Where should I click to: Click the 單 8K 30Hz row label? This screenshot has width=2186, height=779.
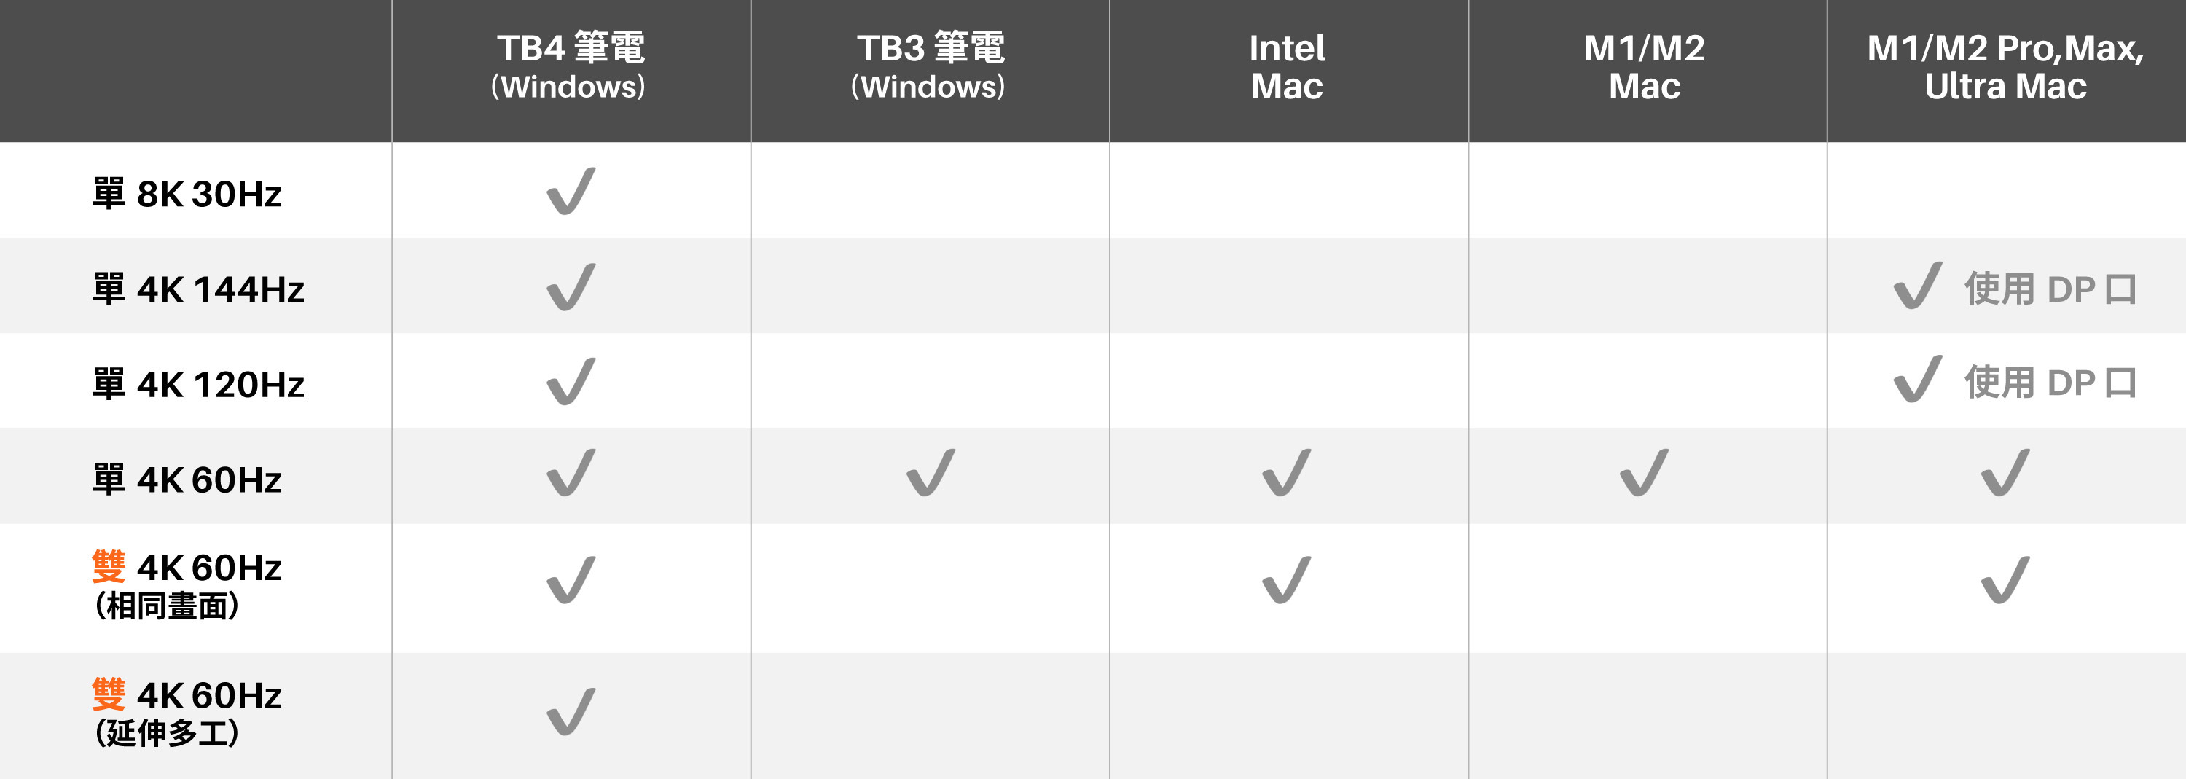(187, 195)
